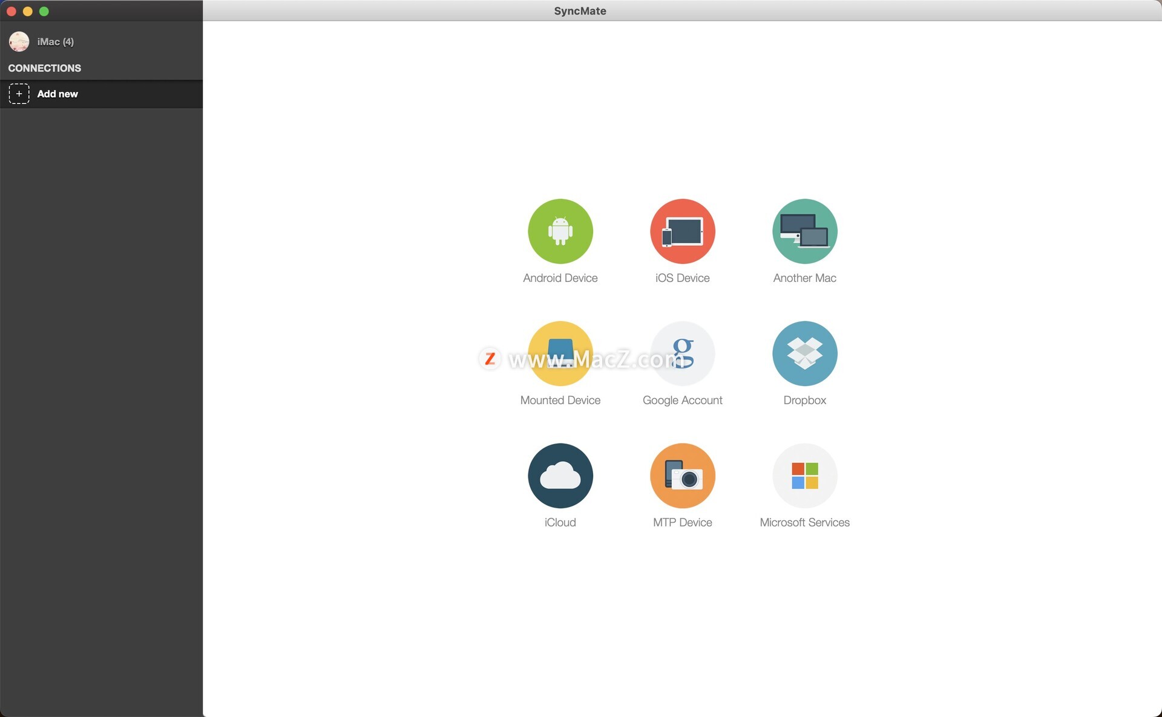Click the iOS Device label text

pyautogui.click(x=682, y=278)
